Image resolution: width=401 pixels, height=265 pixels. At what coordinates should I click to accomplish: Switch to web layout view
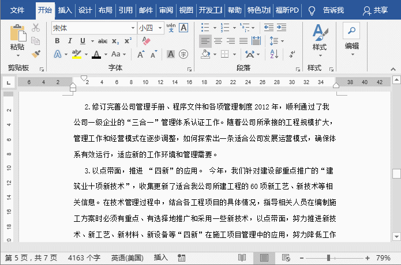[x=286, y=258]
